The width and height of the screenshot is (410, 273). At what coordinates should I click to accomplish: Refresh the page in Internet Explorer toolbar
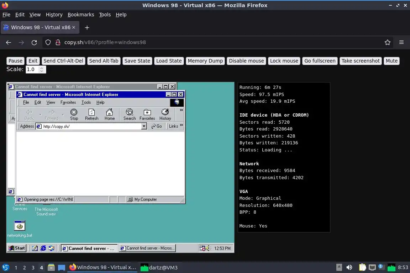click(x=92, y=115)
